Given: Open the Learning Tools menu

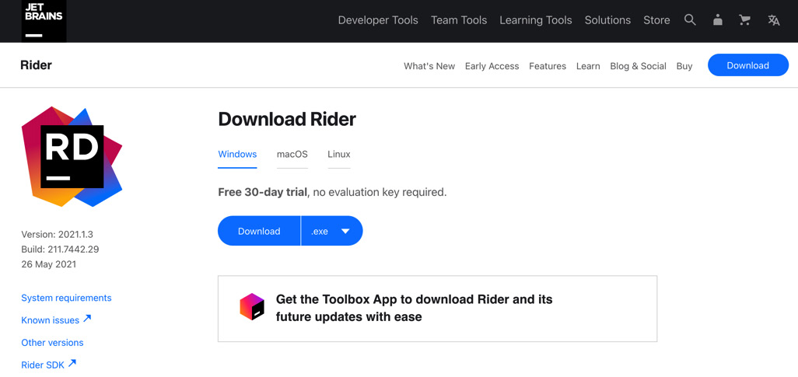Looking at the screenshot, I should (536, 20).
